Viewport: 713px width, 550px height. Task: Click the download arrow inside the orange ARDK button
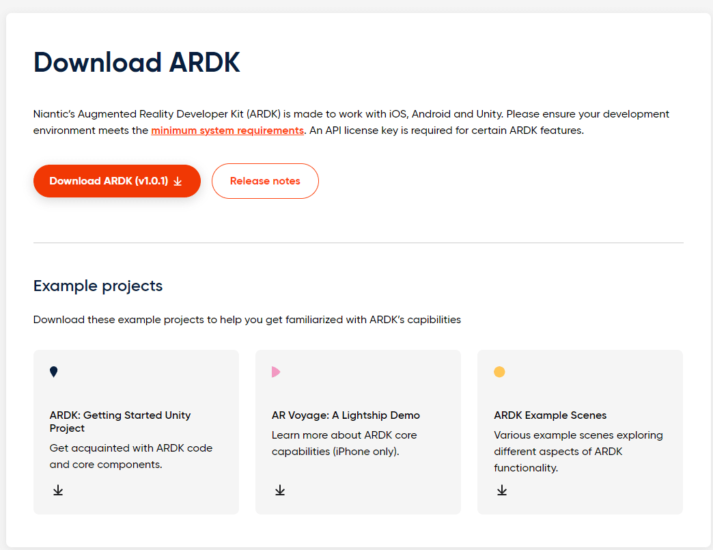coord(178,182)
